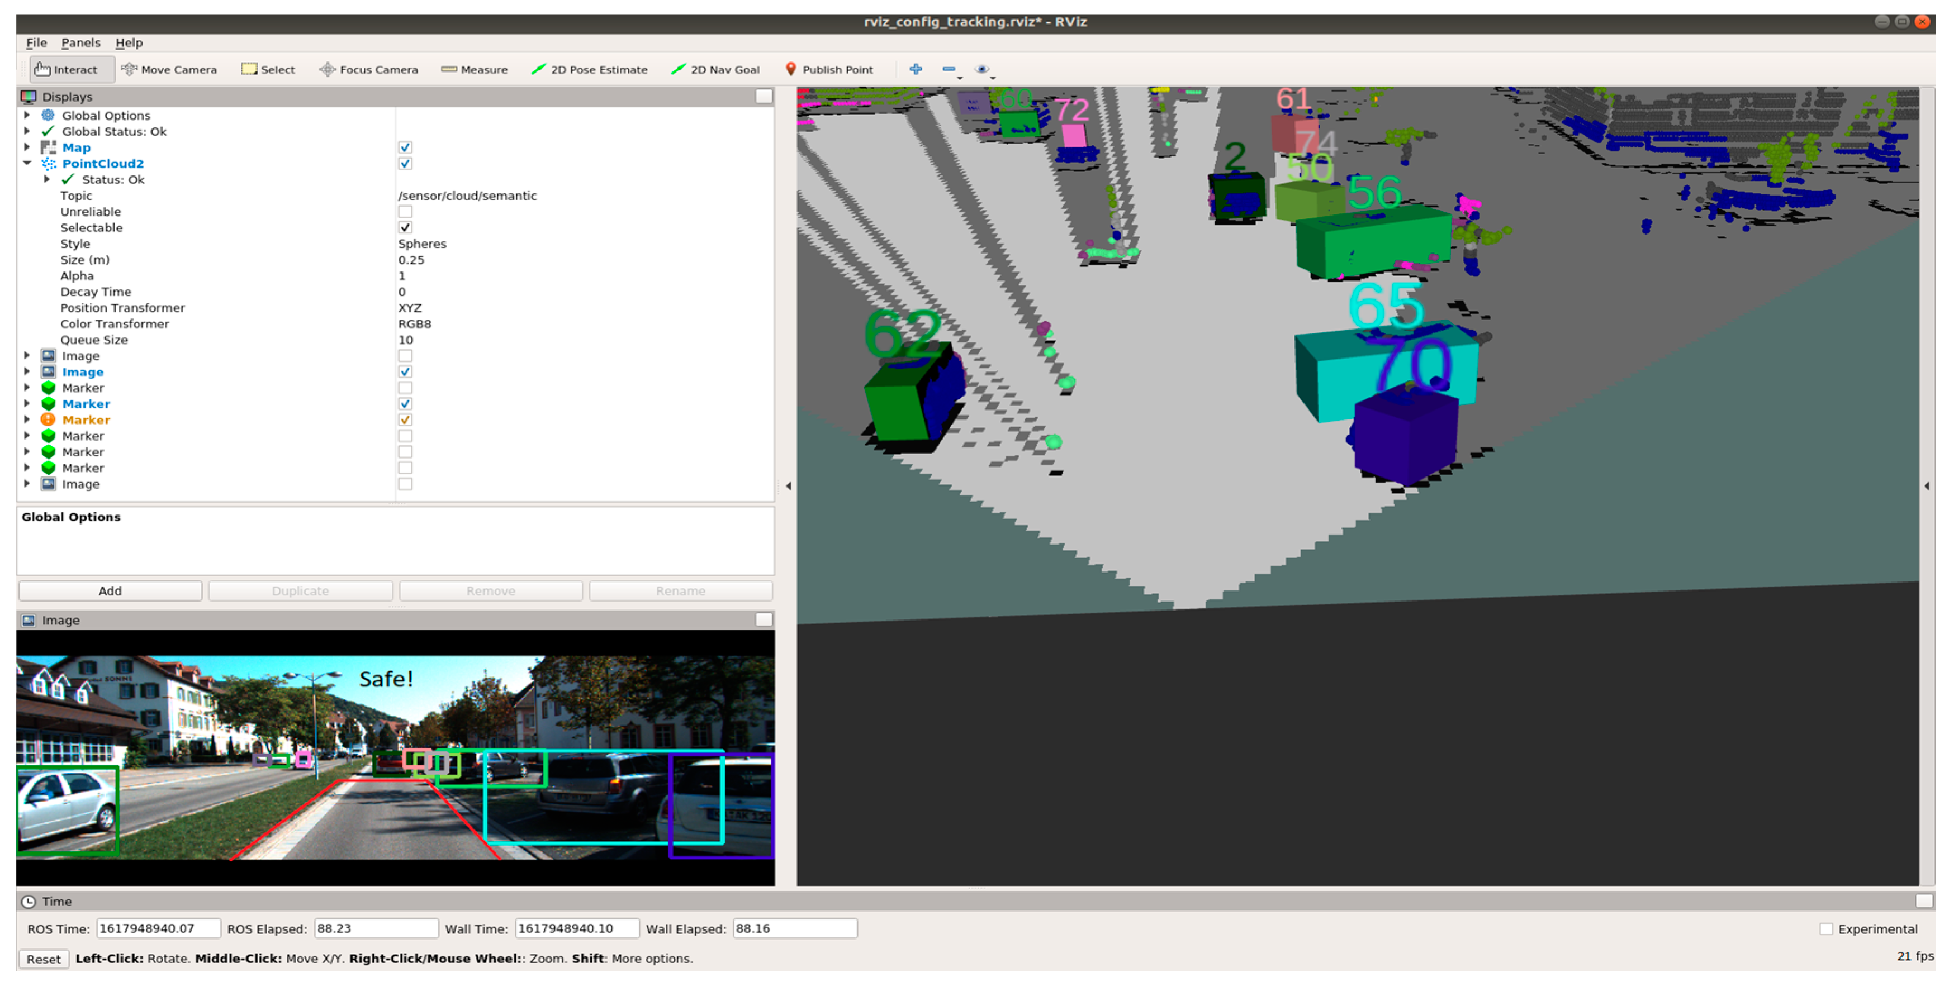Expand the orange warning Marker item

pos(27,419)
